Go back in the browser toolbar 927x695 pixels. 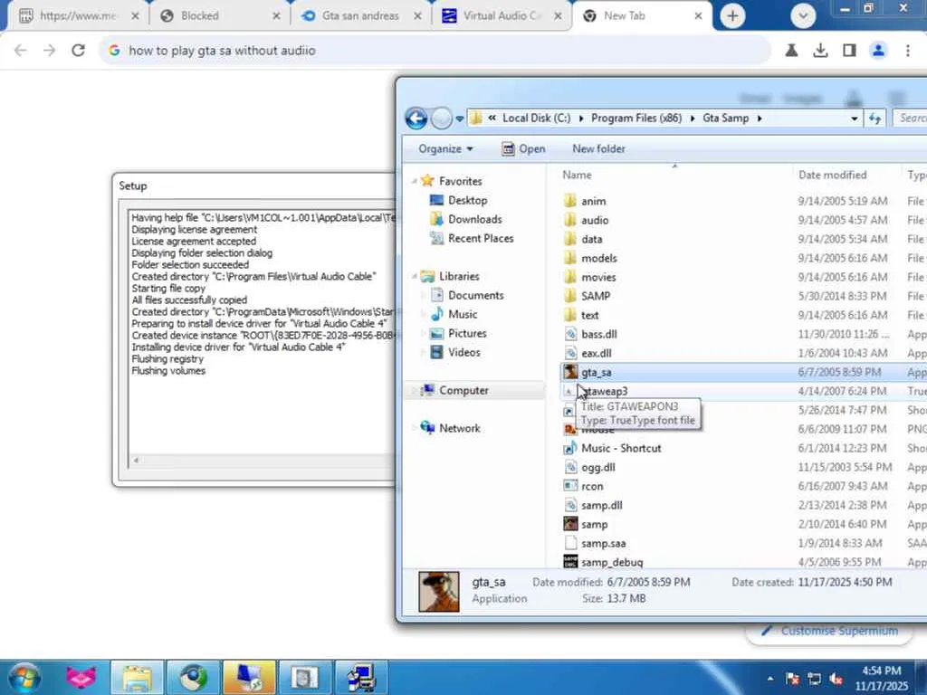[x=21, y=51]
